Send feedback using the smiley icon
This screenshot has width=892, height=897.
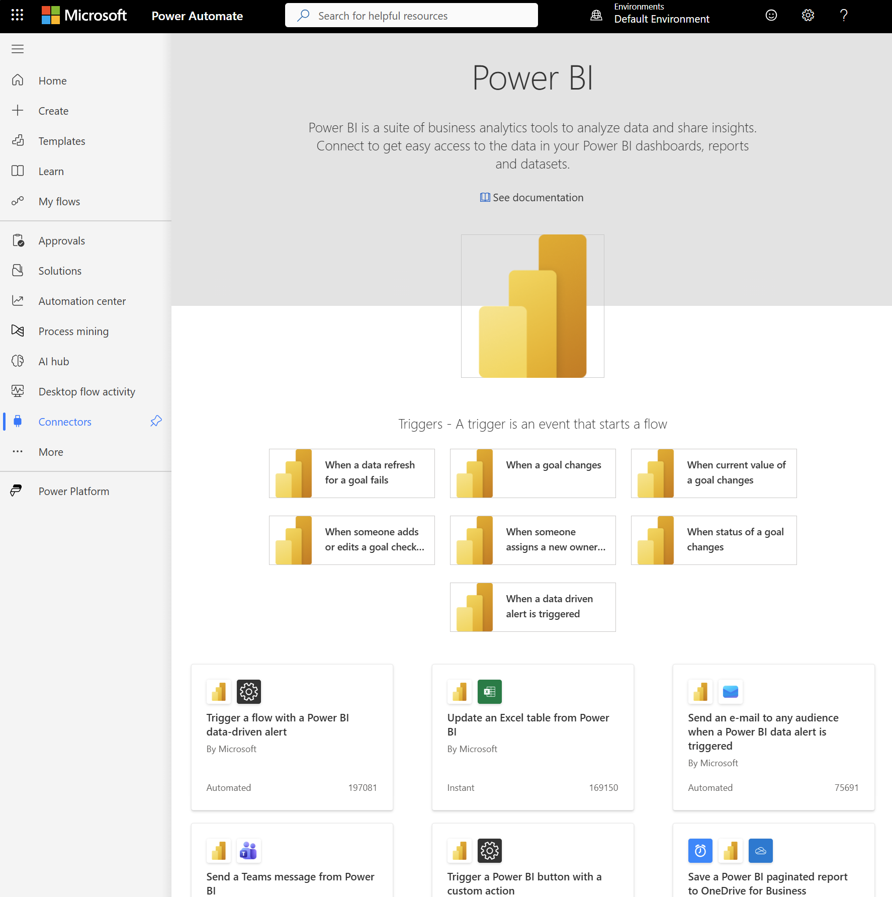(771, 15)
